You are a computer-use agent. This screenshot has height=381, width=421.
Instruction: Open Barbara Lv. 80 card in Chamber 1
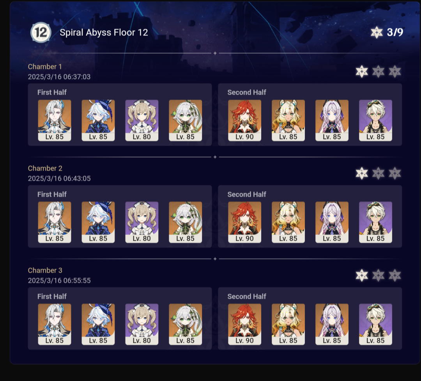pyautogui.click(x=142, y=120)
